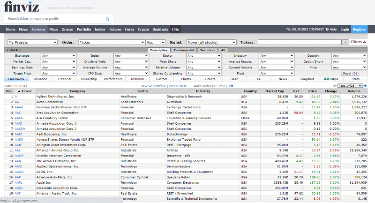The width and height of the screenshot is (375, 203).
Task: Click the search magnifier icon
Action: tap(107, 19)
